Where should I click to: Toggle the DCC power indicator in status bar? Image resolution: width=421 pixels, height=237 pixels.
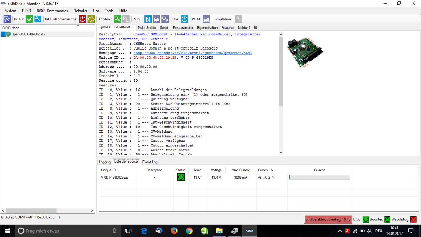click(x=366, y=219)
